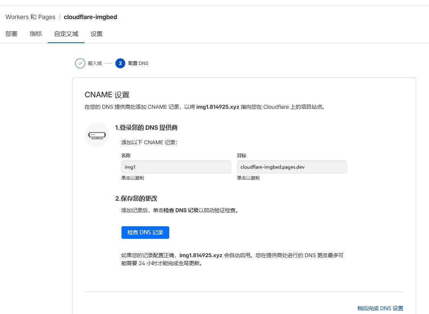Click the step 2 number circle
The width and height of the screenshot is (429, 314).
120,63
